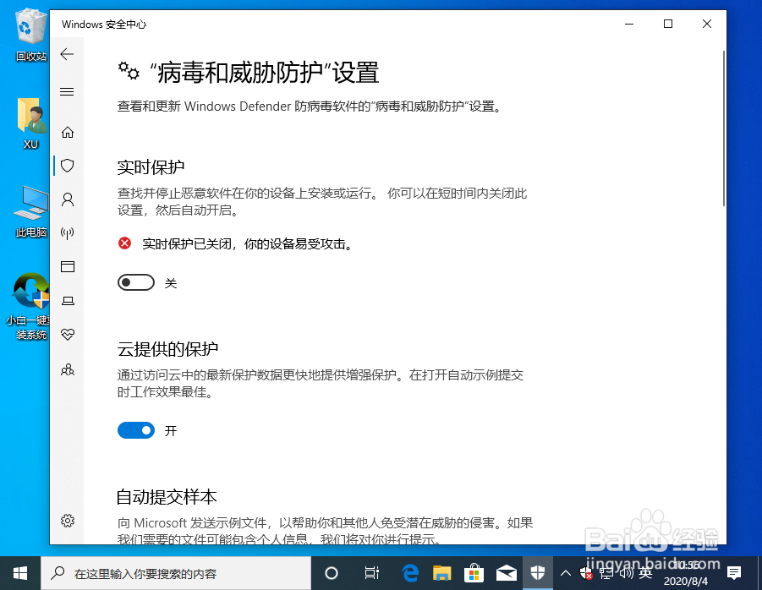
Task: Minimize the Windows 安全中心 window
Action: pos(629,24)
